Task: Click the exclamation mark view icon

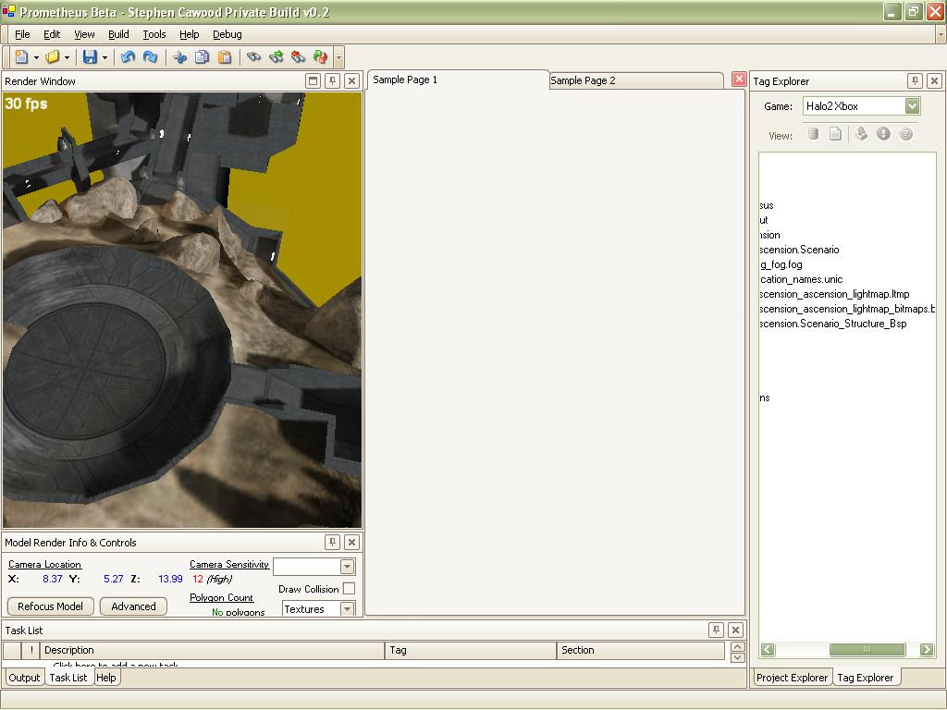Action: point(883,134)
